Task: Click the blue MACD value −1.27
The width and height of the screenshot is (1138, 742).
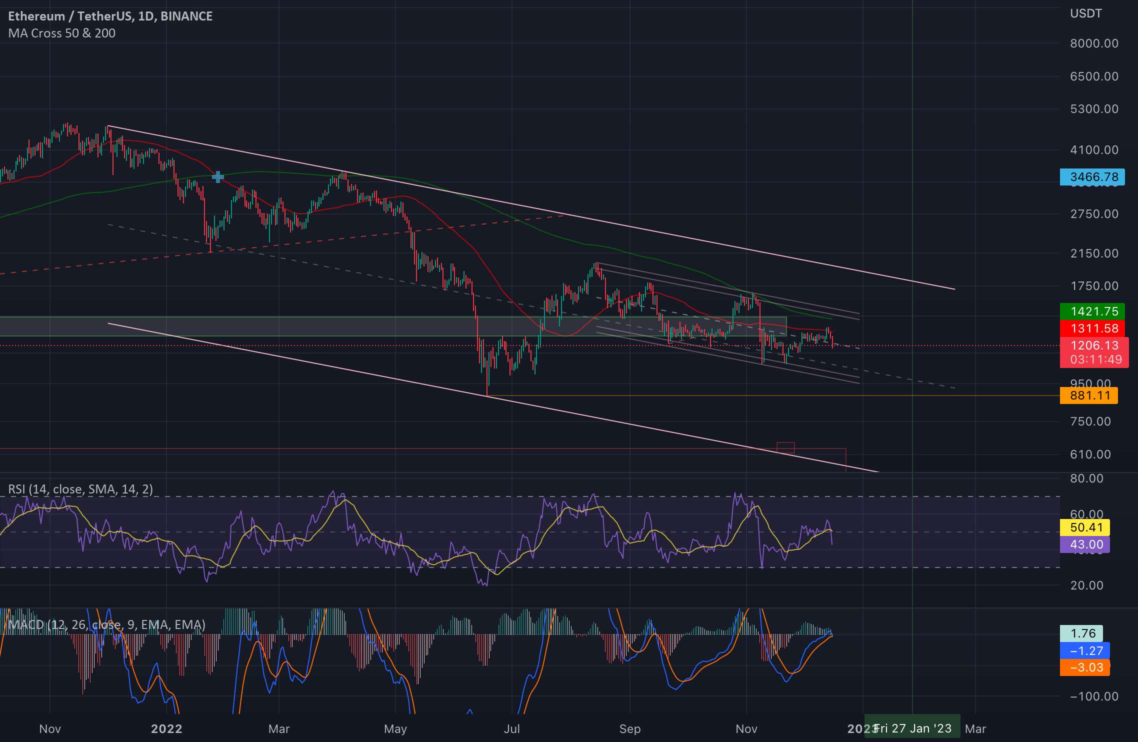Action: pyautogui.click(x=1084, y=650)
